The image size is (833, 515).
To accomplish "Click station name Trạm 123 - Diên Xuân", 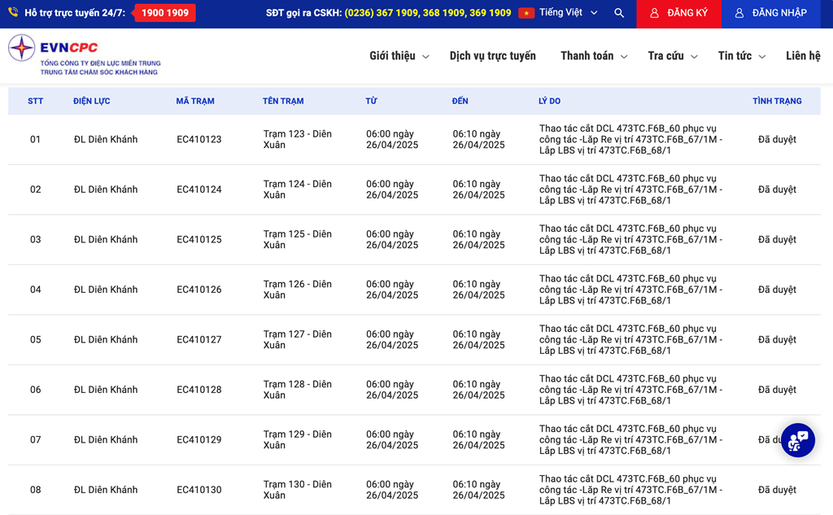I will click(298, 139).
